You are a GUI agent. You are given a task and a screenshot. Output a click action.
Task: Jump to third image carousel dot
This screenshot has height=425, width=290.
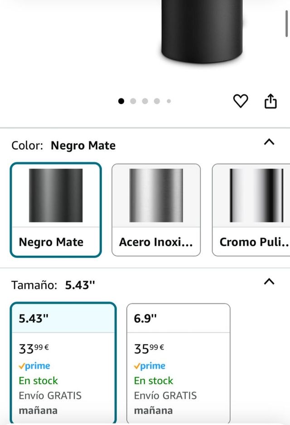pos(145,101)
